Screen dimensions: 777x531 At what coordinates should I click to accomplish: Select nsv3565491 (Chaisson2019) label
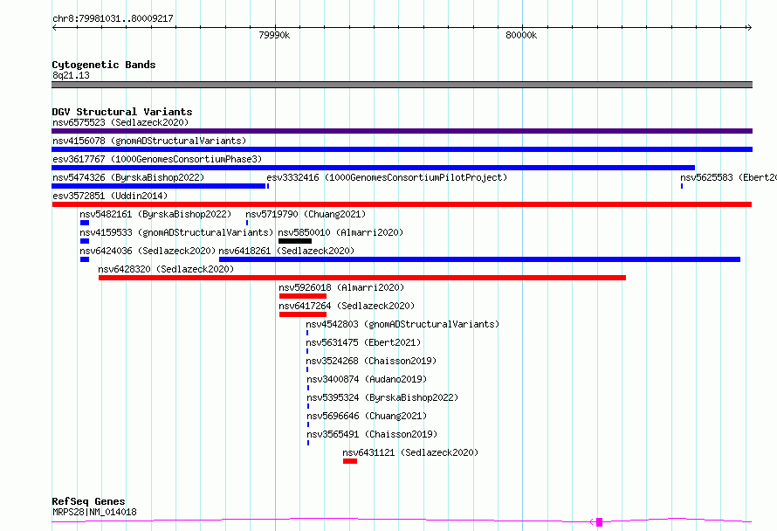pos(372,434)
